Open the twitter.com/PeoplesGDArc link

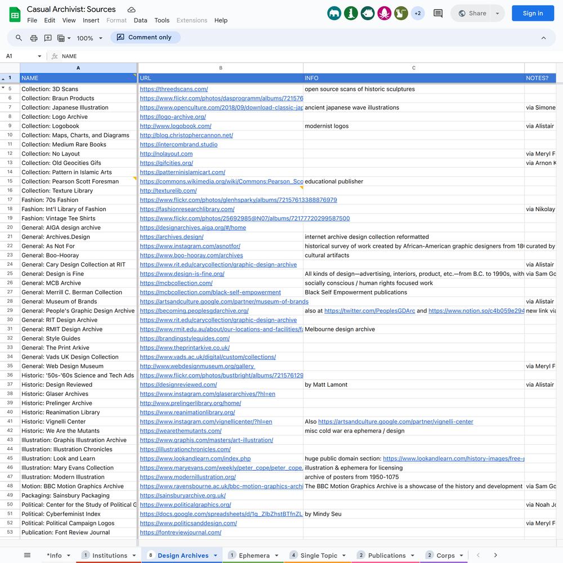tap(370, 311)
